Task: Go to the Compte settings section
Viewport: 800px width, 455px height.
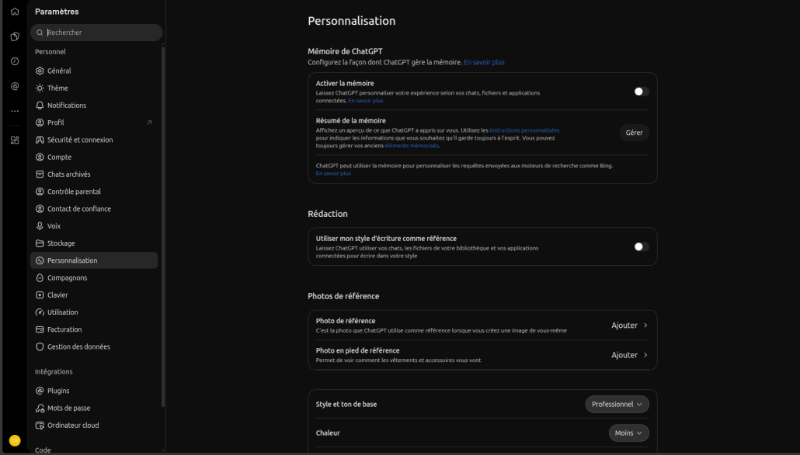Action: (x=94, y=157)
